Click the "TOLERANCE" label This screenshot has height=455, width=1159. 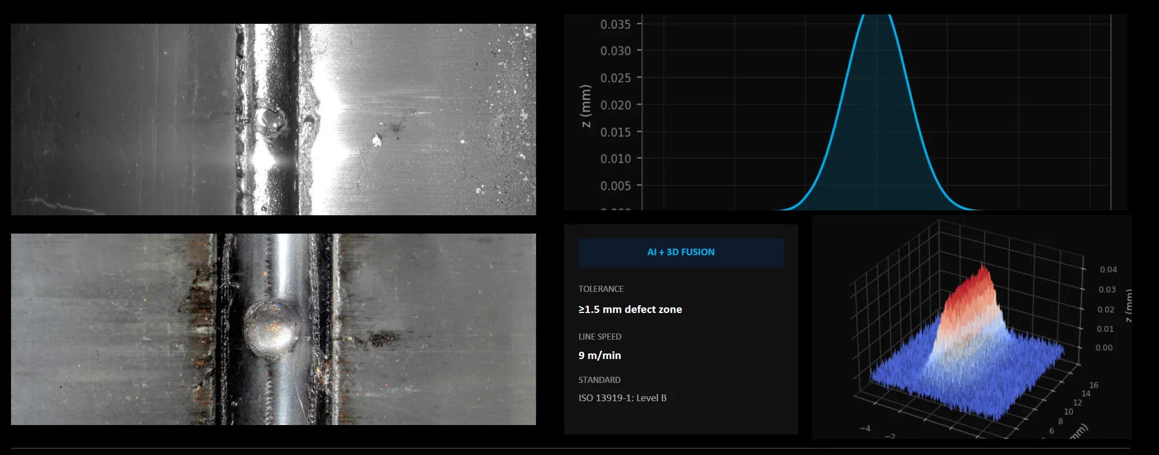click(601, 289)
